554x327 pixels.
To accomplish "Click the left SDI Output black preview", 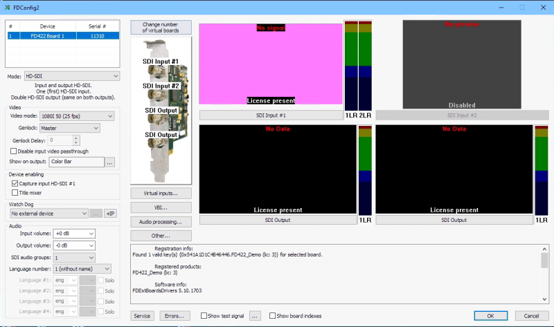I will pyautogui.click(x=278, y=169).
